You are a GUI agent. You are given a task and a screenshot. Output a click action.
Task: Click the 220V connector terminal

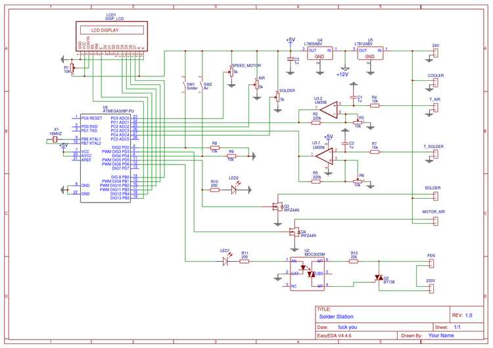(431, 287)
